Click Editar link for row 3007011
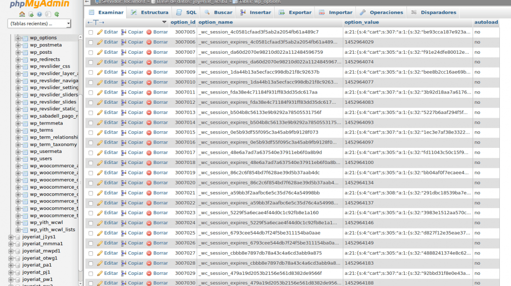511x286 pixels. [111, 92]
